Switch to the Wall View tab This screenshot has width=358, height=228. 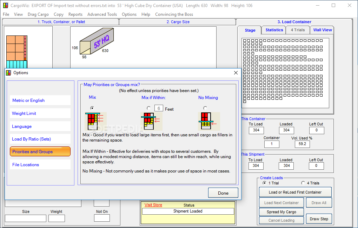(x=323, y=30)
